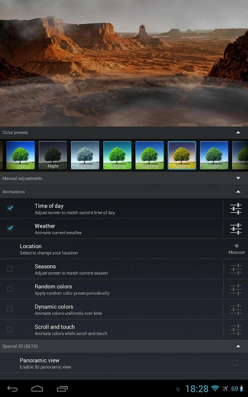Collapse the Animations section arrow
This screenshot has height=397, width=248.
238,192
